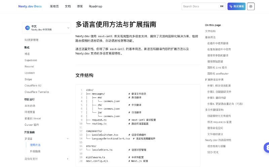Viewport: 269px width, 167px height.
Task: Click the 文件结构 section heading
Action: 84,75
